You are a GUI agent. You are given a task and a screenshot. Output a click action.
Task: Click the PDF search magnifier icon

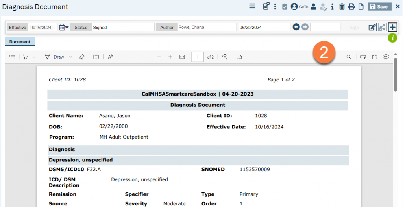(349, 57)
